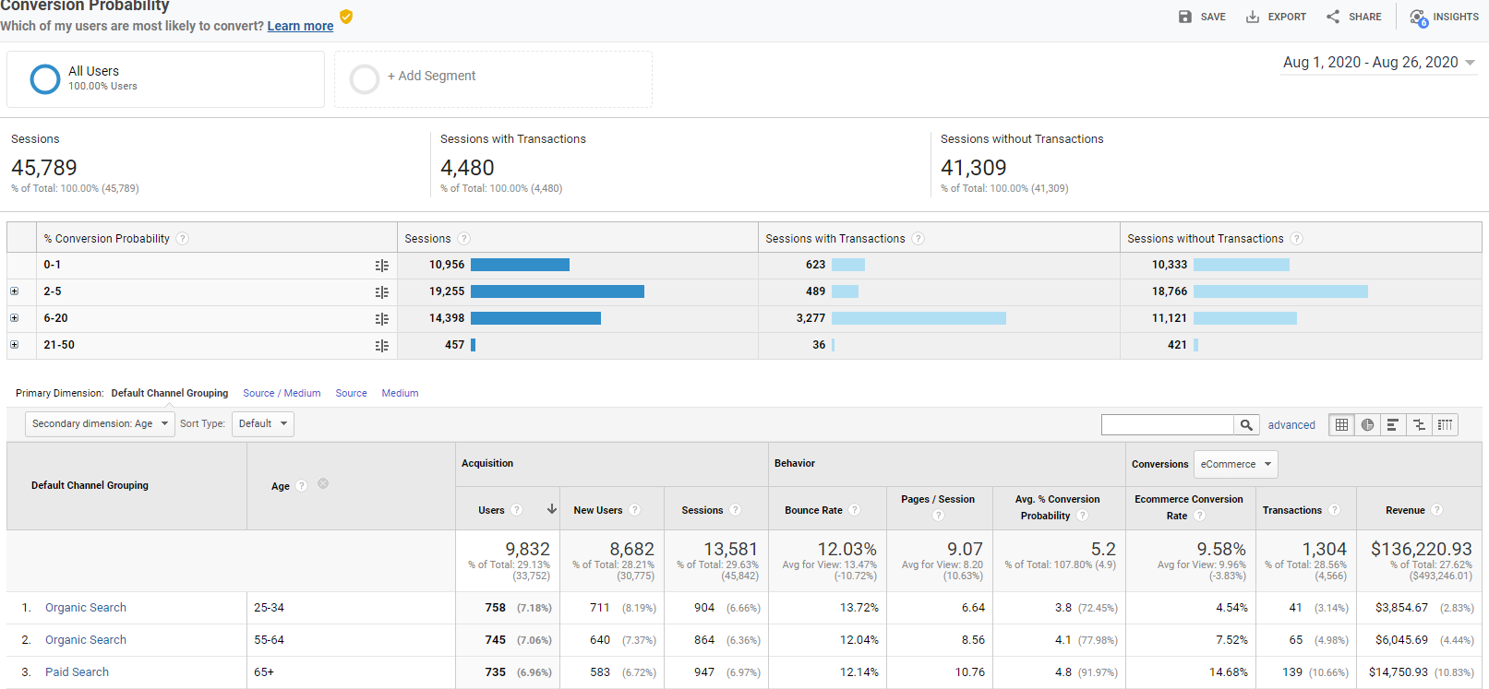Switch to the pie chart percentage view
1489x689 pixels.
click(1367, 424)
